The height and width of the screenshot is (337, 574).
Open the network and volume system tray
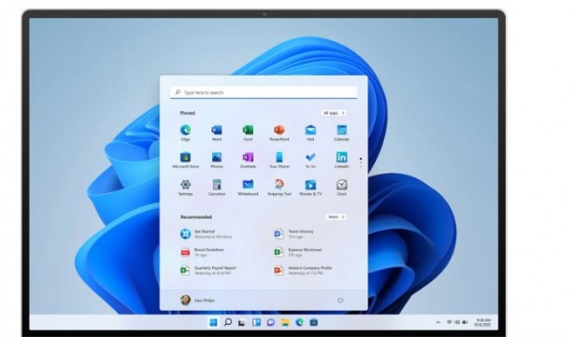(457, 322)
